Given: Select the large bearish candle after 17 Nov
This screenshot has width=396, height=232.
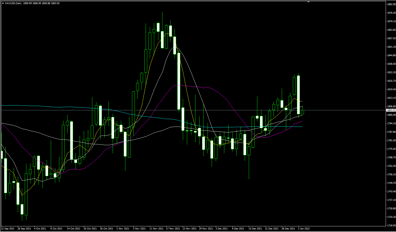Looking at the screenshot, I should [179, 81].
